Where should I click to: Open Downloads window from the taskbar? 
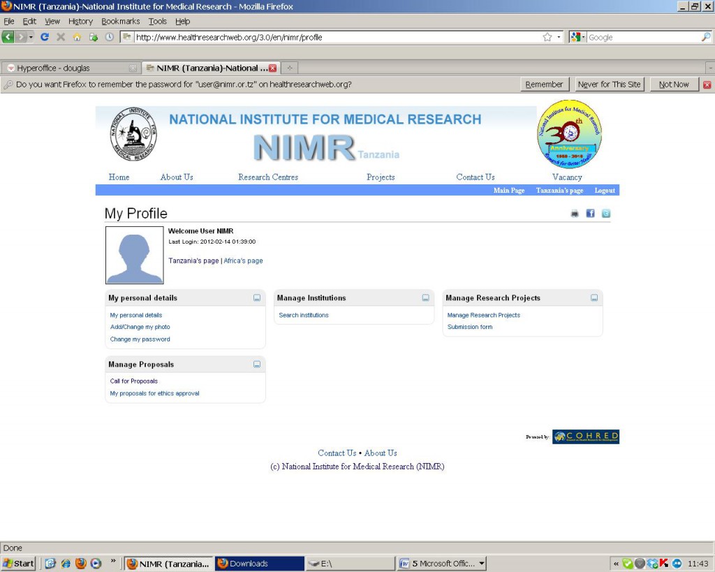[259, 564]
